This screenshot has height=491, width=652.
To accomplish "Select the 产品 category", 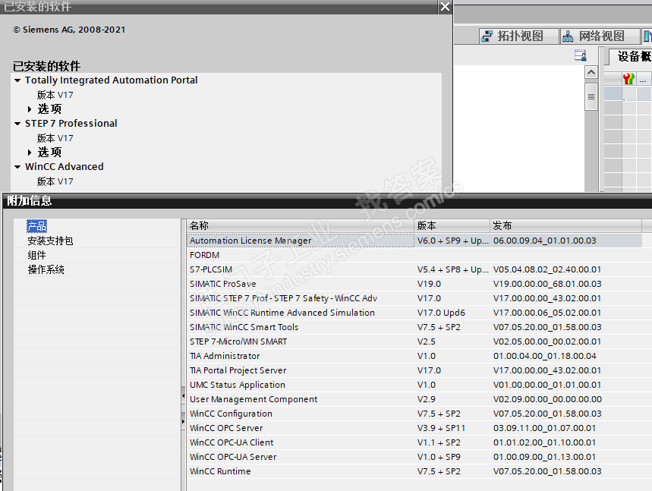I will tap(36, 226).
